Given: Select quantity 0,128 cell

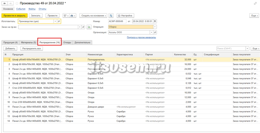Looking at the screenshot, I should tap(182, 83).
